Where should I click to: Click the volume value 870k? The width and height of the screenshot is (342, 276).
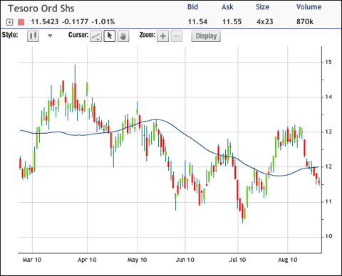[x=305, y=22]
